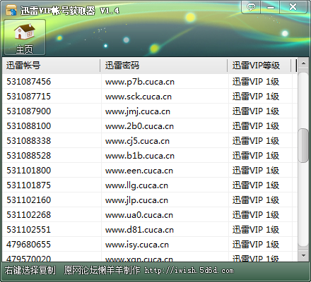311x282 pixels.
Task: Click VIP level cell for 531087456
Action: tap(256, 82)
